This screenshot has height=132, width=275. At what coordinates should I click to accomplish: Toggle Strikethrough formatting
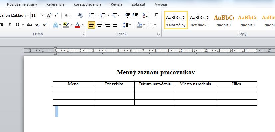click(29, 25)
